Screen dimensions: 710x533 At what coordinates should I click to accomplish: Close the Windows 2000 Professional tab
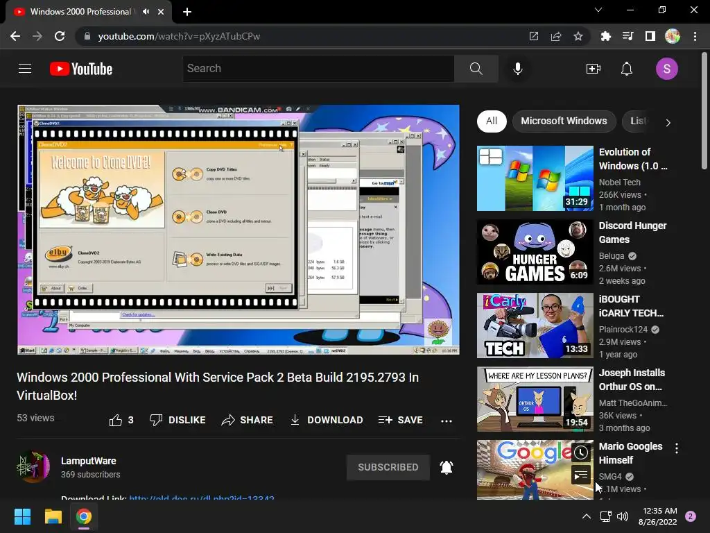161,12
